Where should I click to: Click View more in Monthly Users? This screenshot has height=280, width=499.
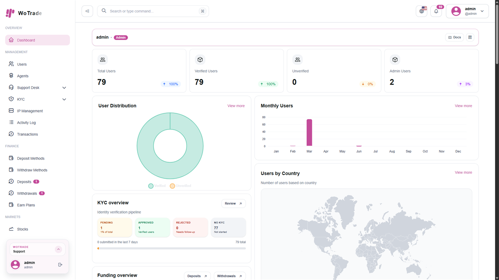(x=463, y=106)
